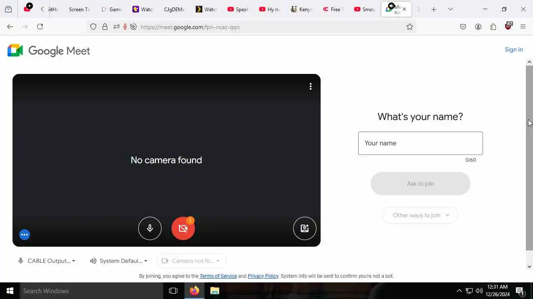Expand Other ways to join
The width and height of the screenshot is (533, 299).
pos(421,215)
